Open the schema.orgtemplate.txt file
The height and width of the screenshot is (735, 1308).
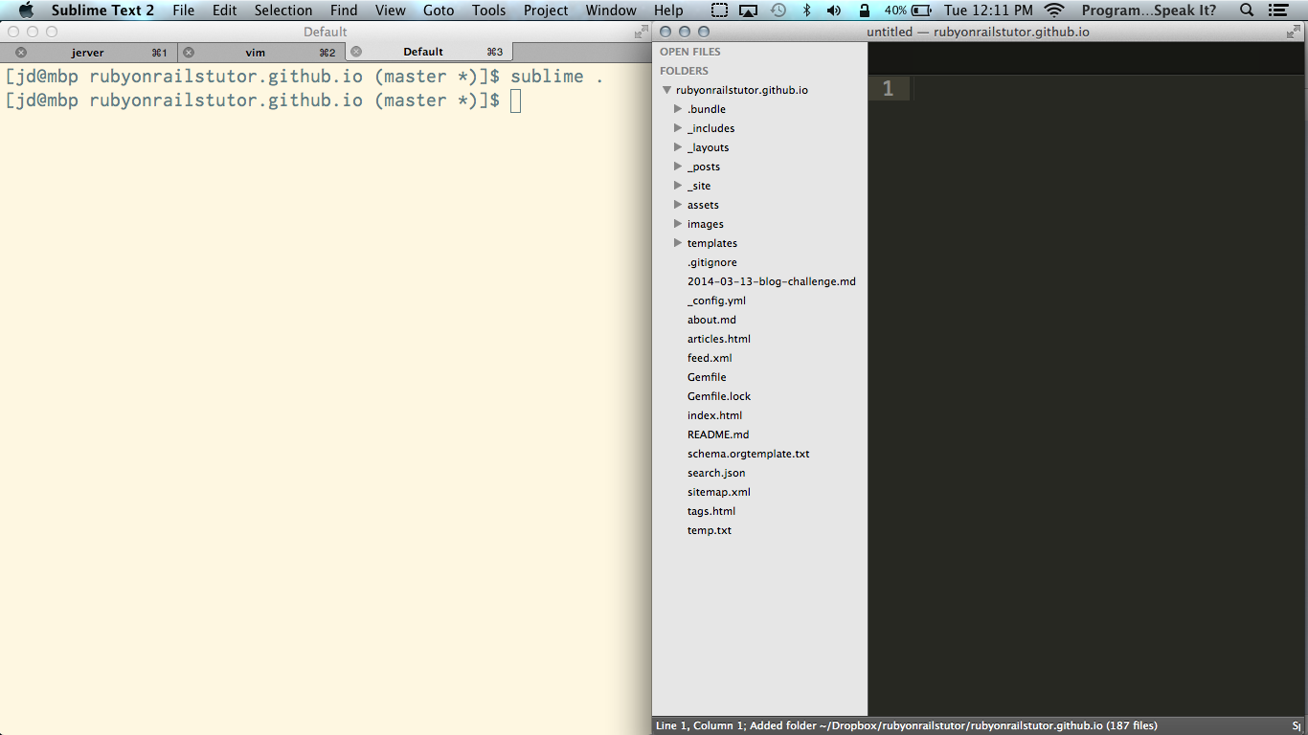point(748,454)
